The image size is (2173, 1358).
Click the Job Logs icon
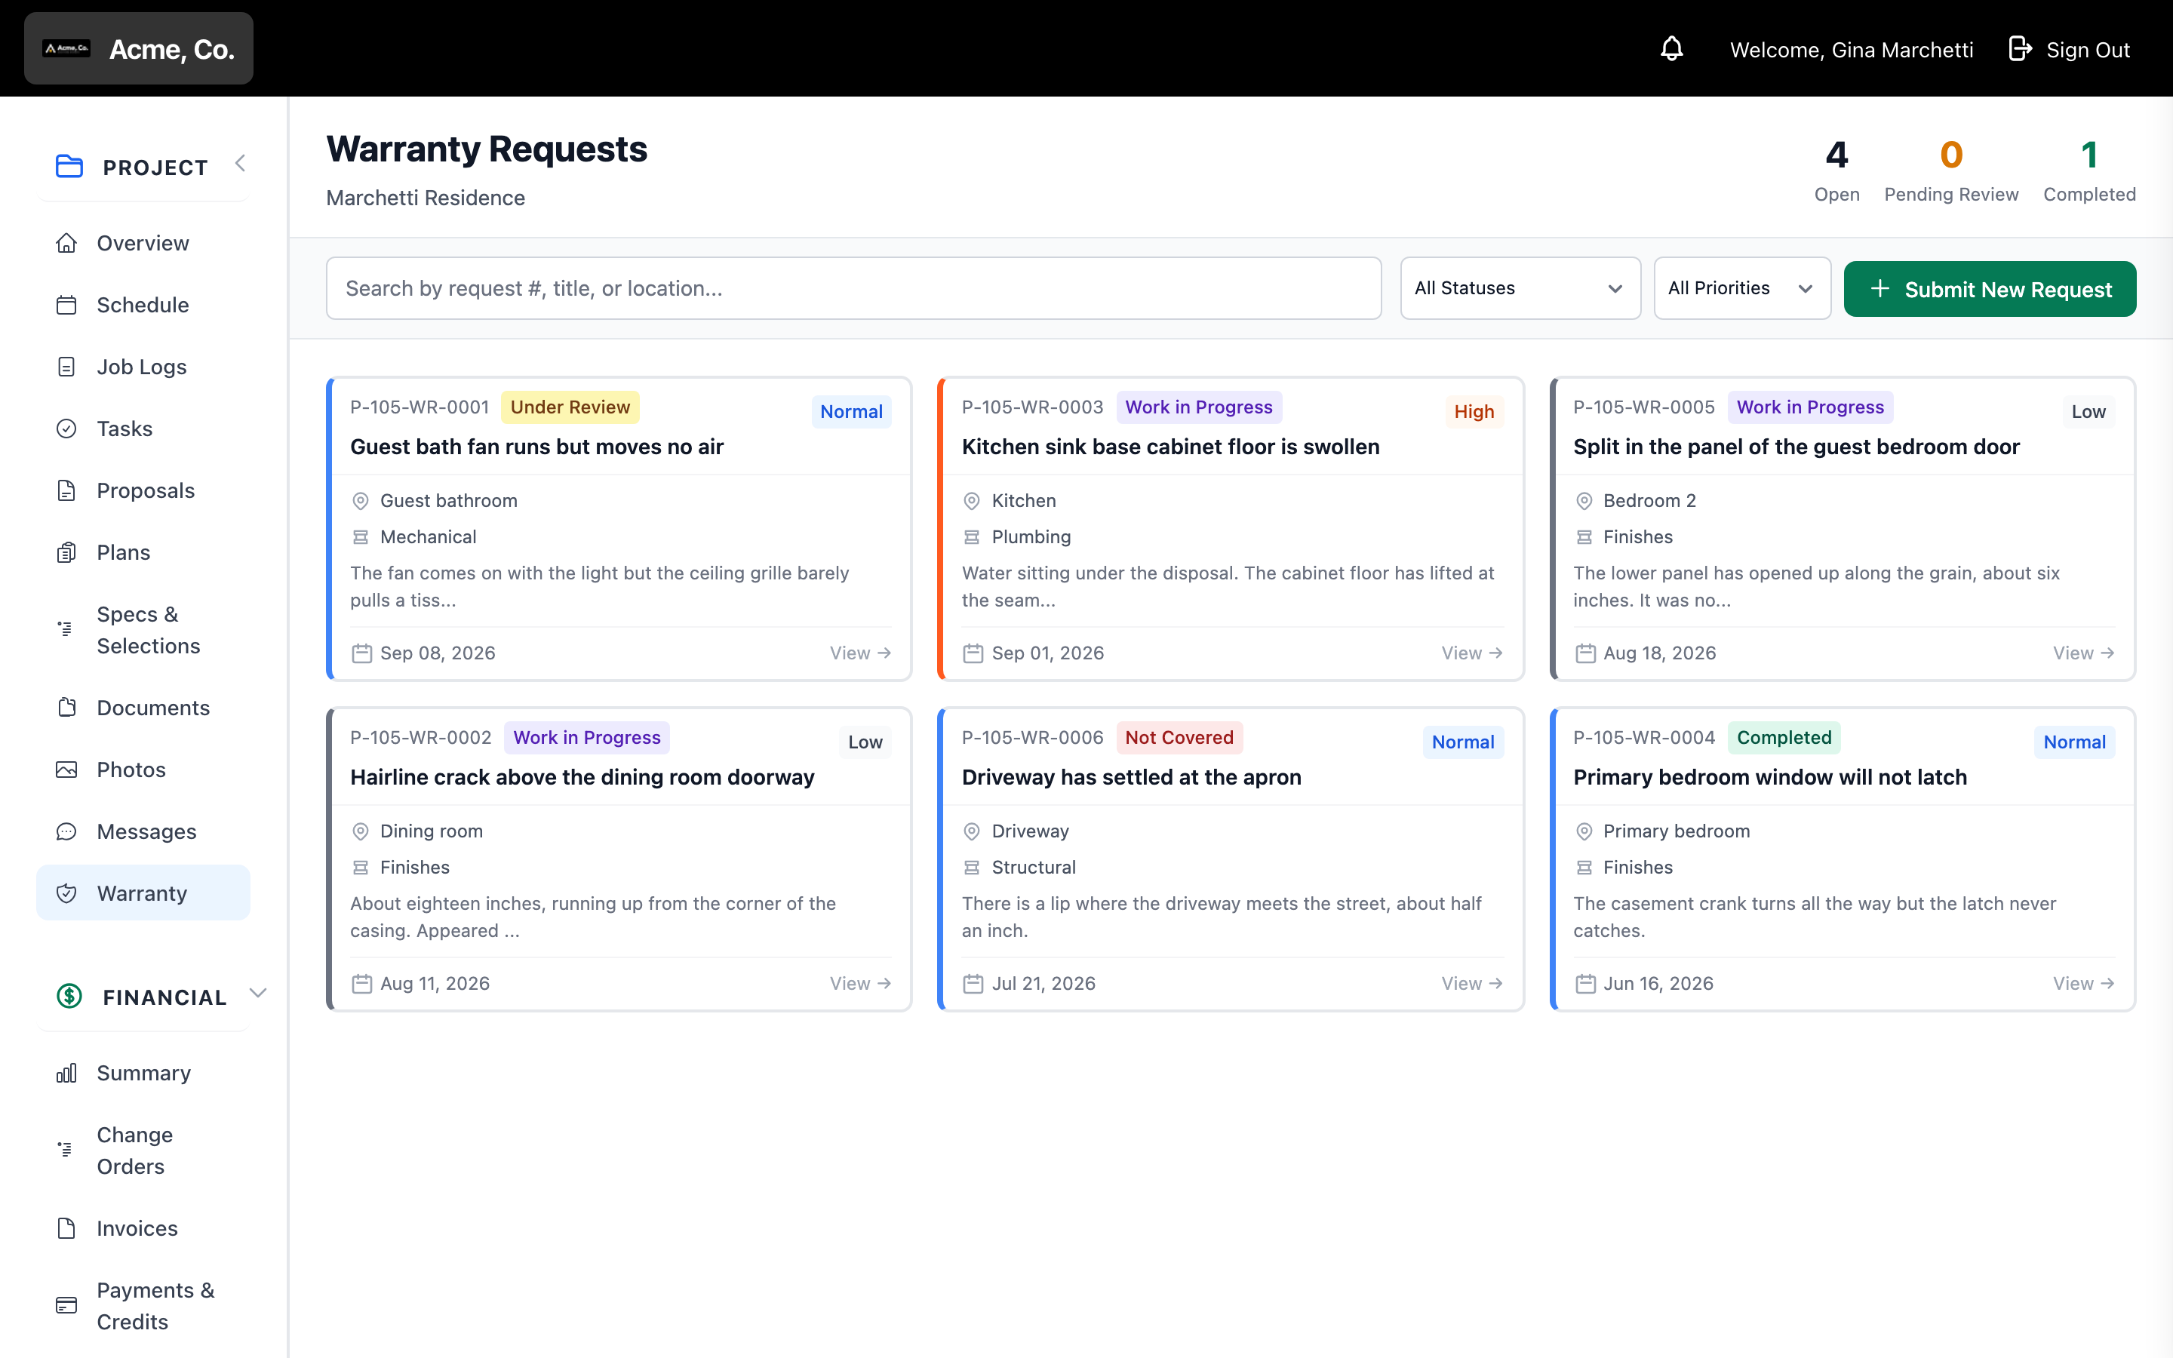(66, 367)
